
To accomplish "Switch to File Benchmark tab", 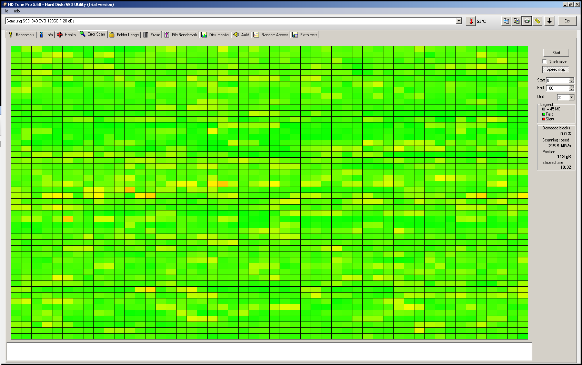I will click(181, 34).
